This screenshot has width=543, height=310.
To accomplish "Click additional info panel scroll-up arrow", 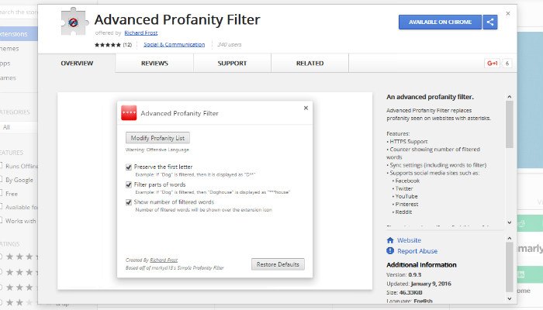I will coord(510,239).
